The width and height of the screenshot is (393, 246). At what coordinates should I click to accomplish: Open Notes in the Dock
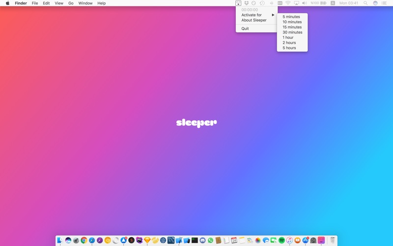tap(242, 240)
